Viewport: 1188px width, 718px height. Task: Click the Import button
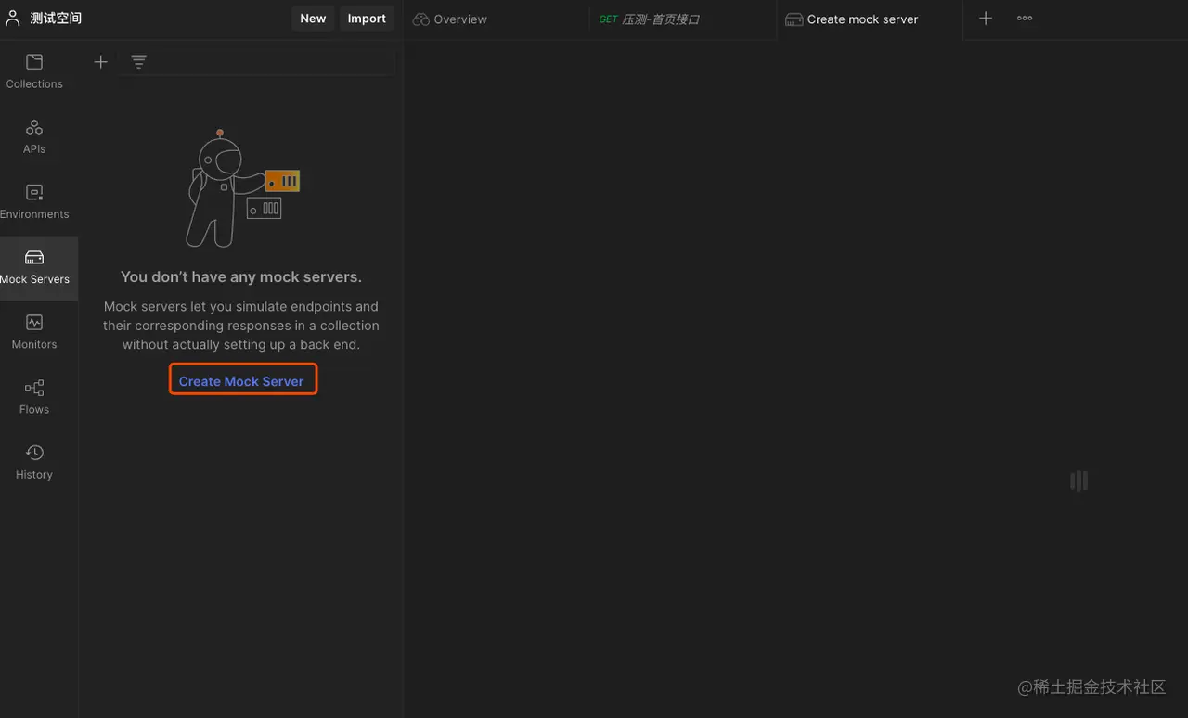pyautogui.click(x=367, y=19)
